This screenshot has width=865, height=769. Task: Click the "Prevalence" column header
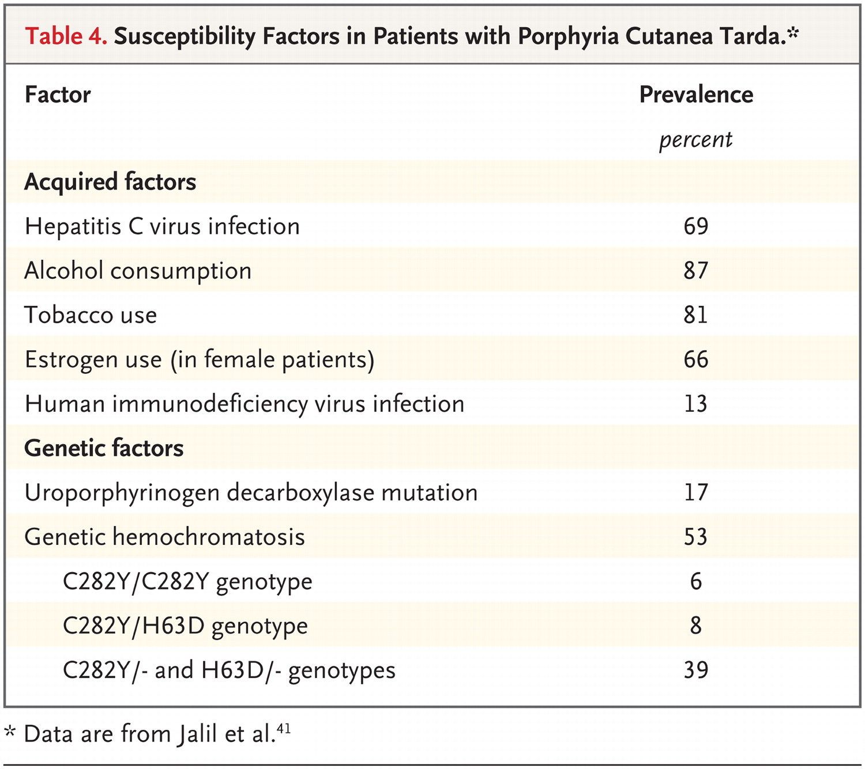(696, 94)
